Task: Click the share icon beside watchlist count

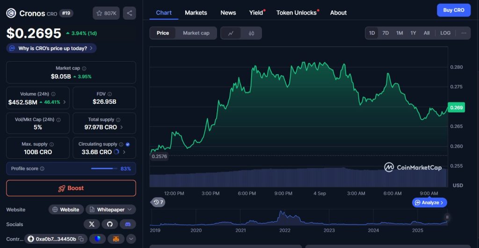Action: pos(130,13)
